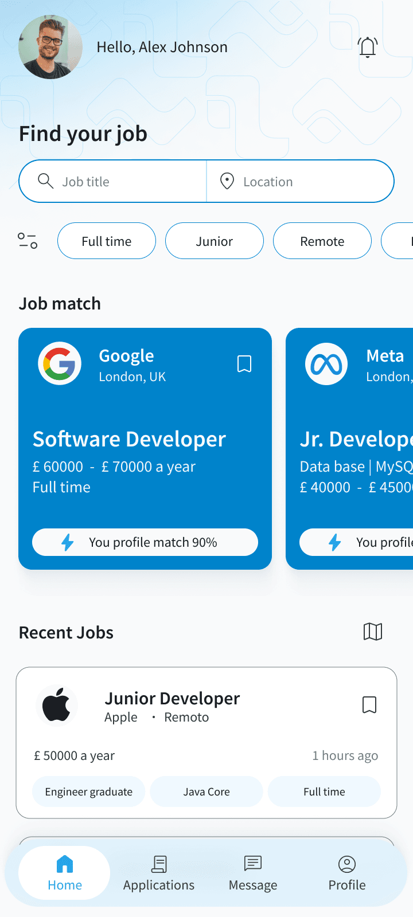413x917 pixels.
Task: Open the map view for Recent Jobs
Action: pyautogui.click(x=373, y=632)
